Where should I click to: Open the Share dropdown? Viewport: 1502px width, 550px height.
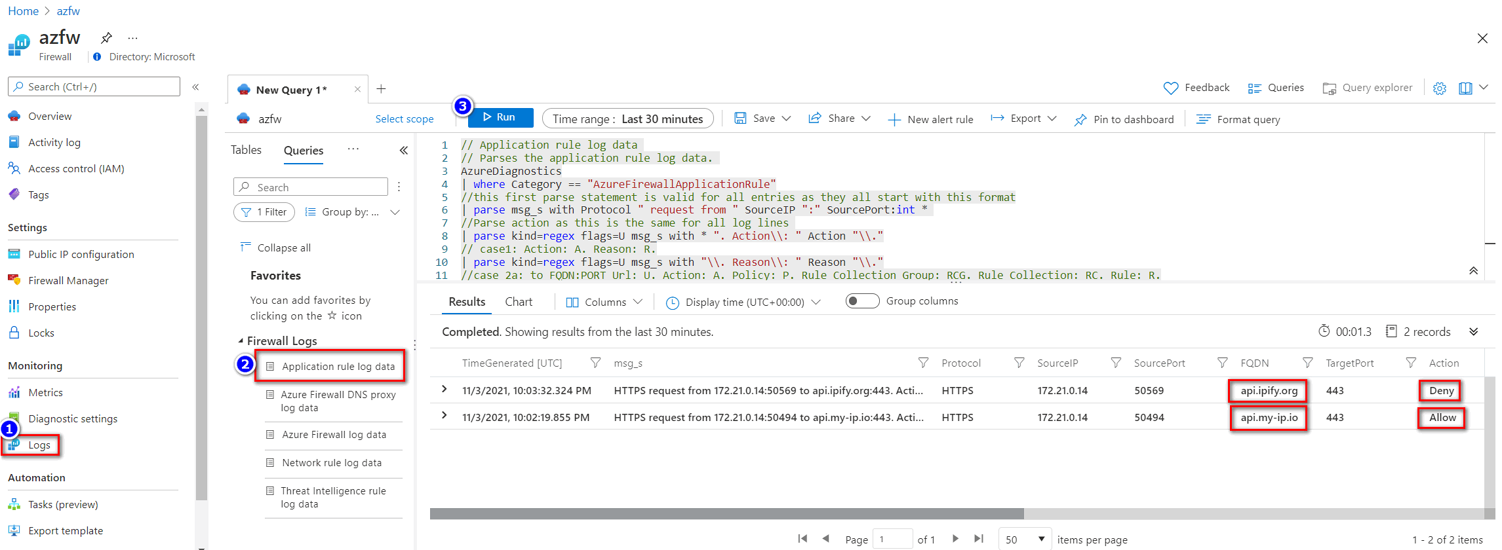(x=839, y=119)
